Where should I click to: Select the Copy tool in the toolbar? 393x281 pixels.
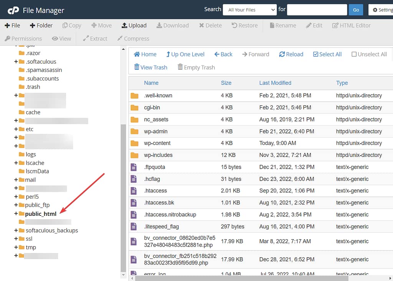[71, 25]
